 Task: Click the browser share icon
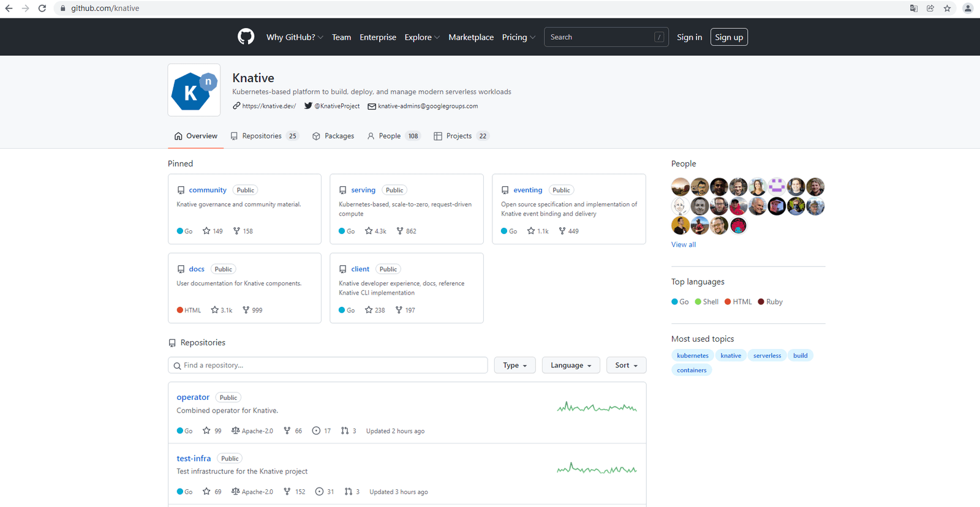coord(930,8)
